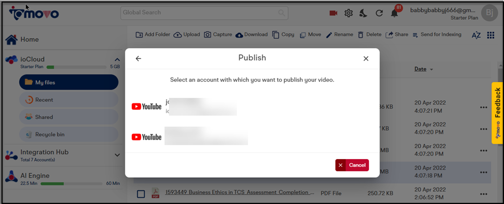Click the A-Z sort icon
The width and height of the screenshot is (504, 204).
[x=476, y=35]
